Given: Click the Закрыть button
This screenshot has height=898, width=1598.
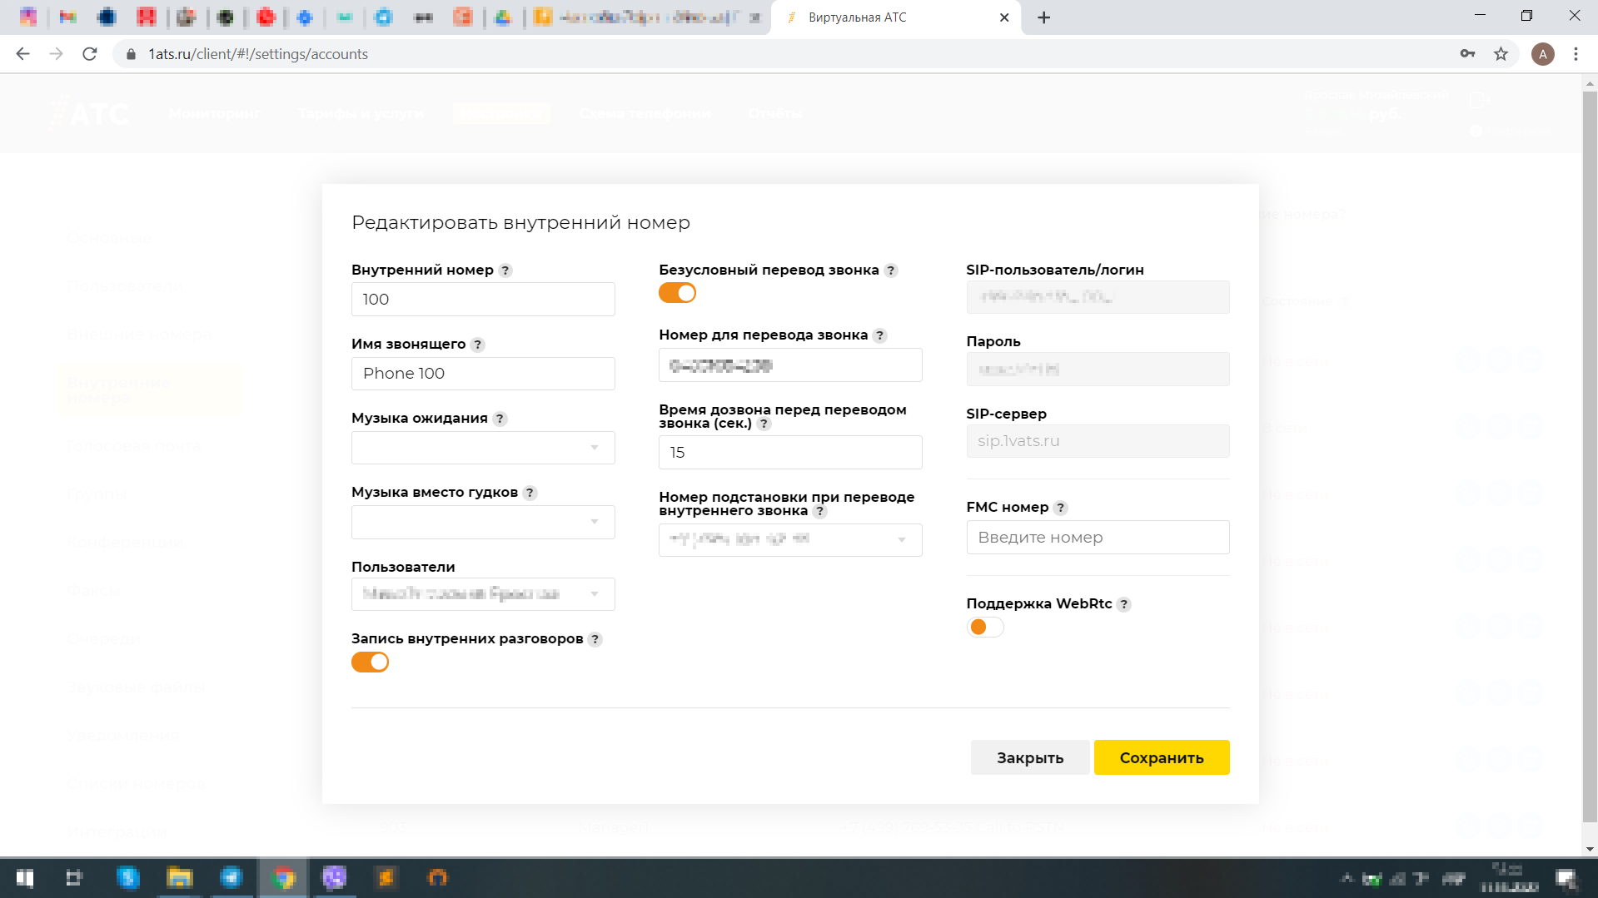Looking at the screenshot, I should tap(1029, 757).
